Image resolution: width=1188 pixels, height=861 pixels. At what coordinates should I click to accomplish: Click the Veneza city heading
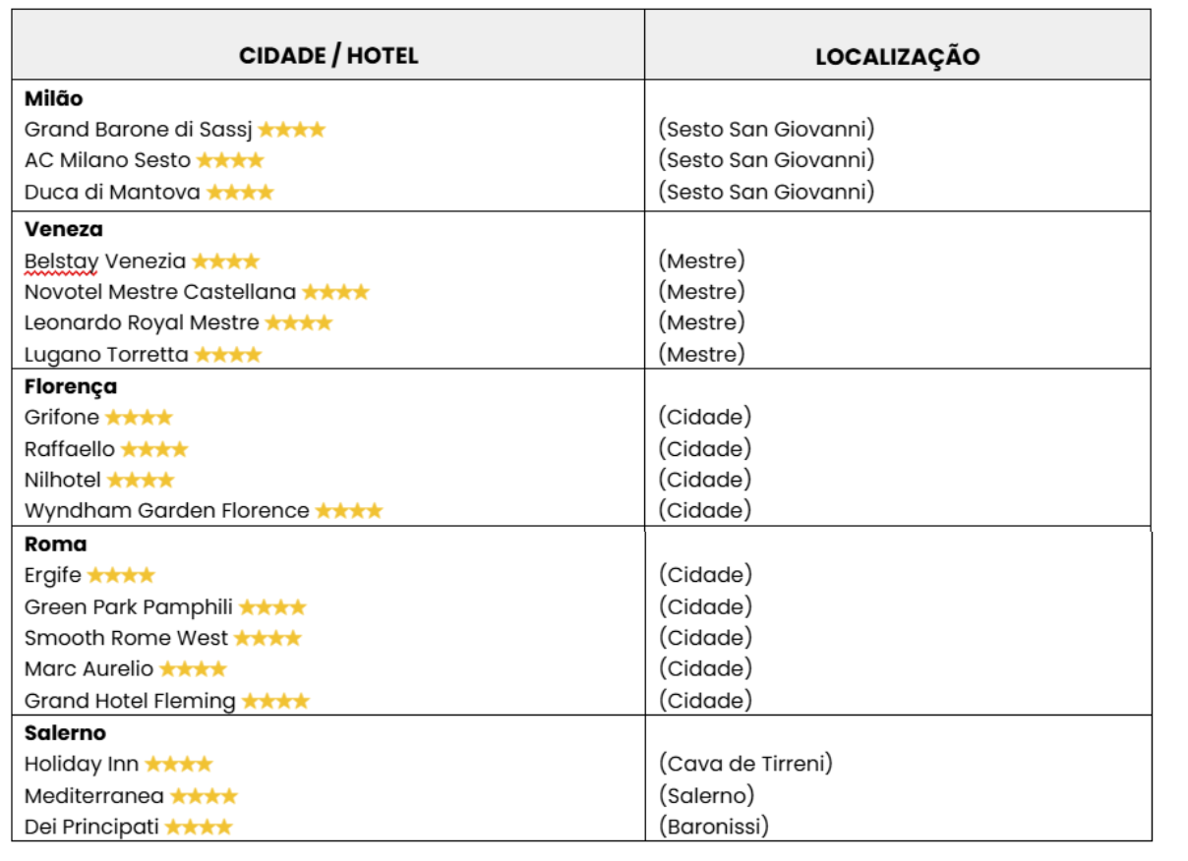click(x=64, y=229)
